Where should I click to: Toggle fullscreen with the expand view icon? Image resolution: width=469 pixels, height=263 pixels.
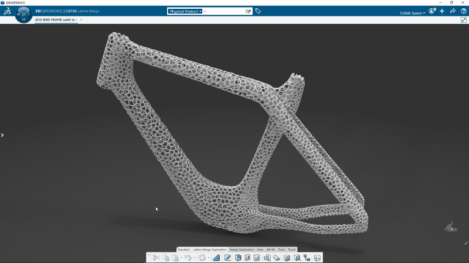[463, 20]
